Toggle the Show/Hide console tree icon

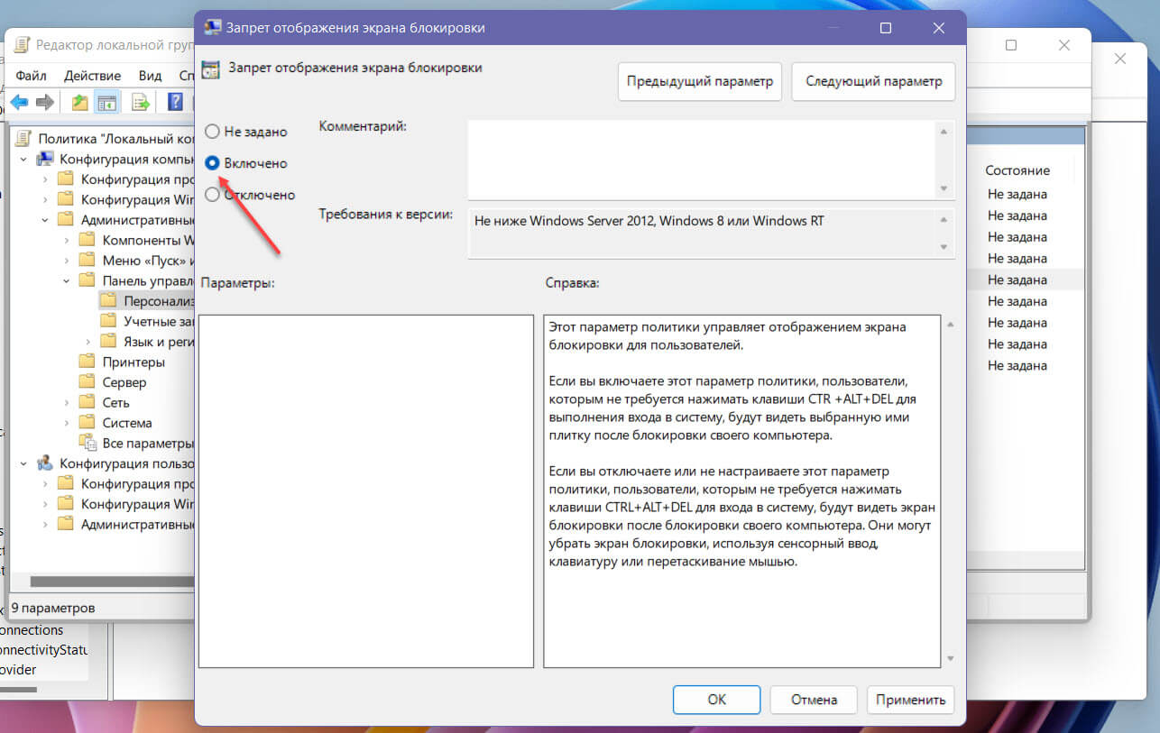click(107, 103)
